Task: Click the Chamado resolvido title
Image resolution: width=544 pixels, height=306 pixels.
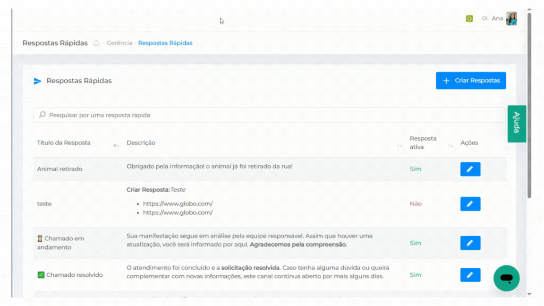Action: coord(70,275)
